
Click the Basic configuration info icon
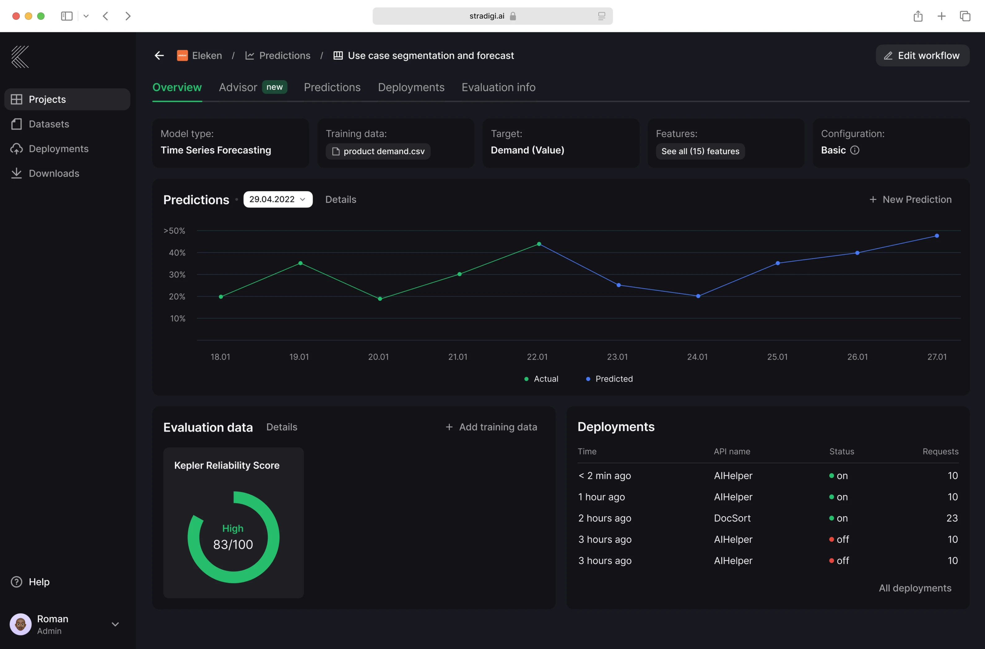click(x=854, y=150)
